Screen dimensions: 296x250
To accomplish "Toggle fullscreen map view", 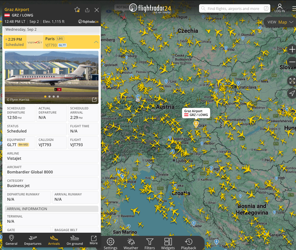I will click(292, 81).
